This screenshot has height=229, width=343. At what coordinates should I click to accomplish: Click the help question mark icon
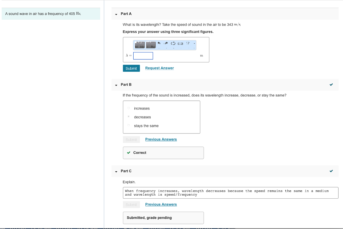click(x=188, y=43)
